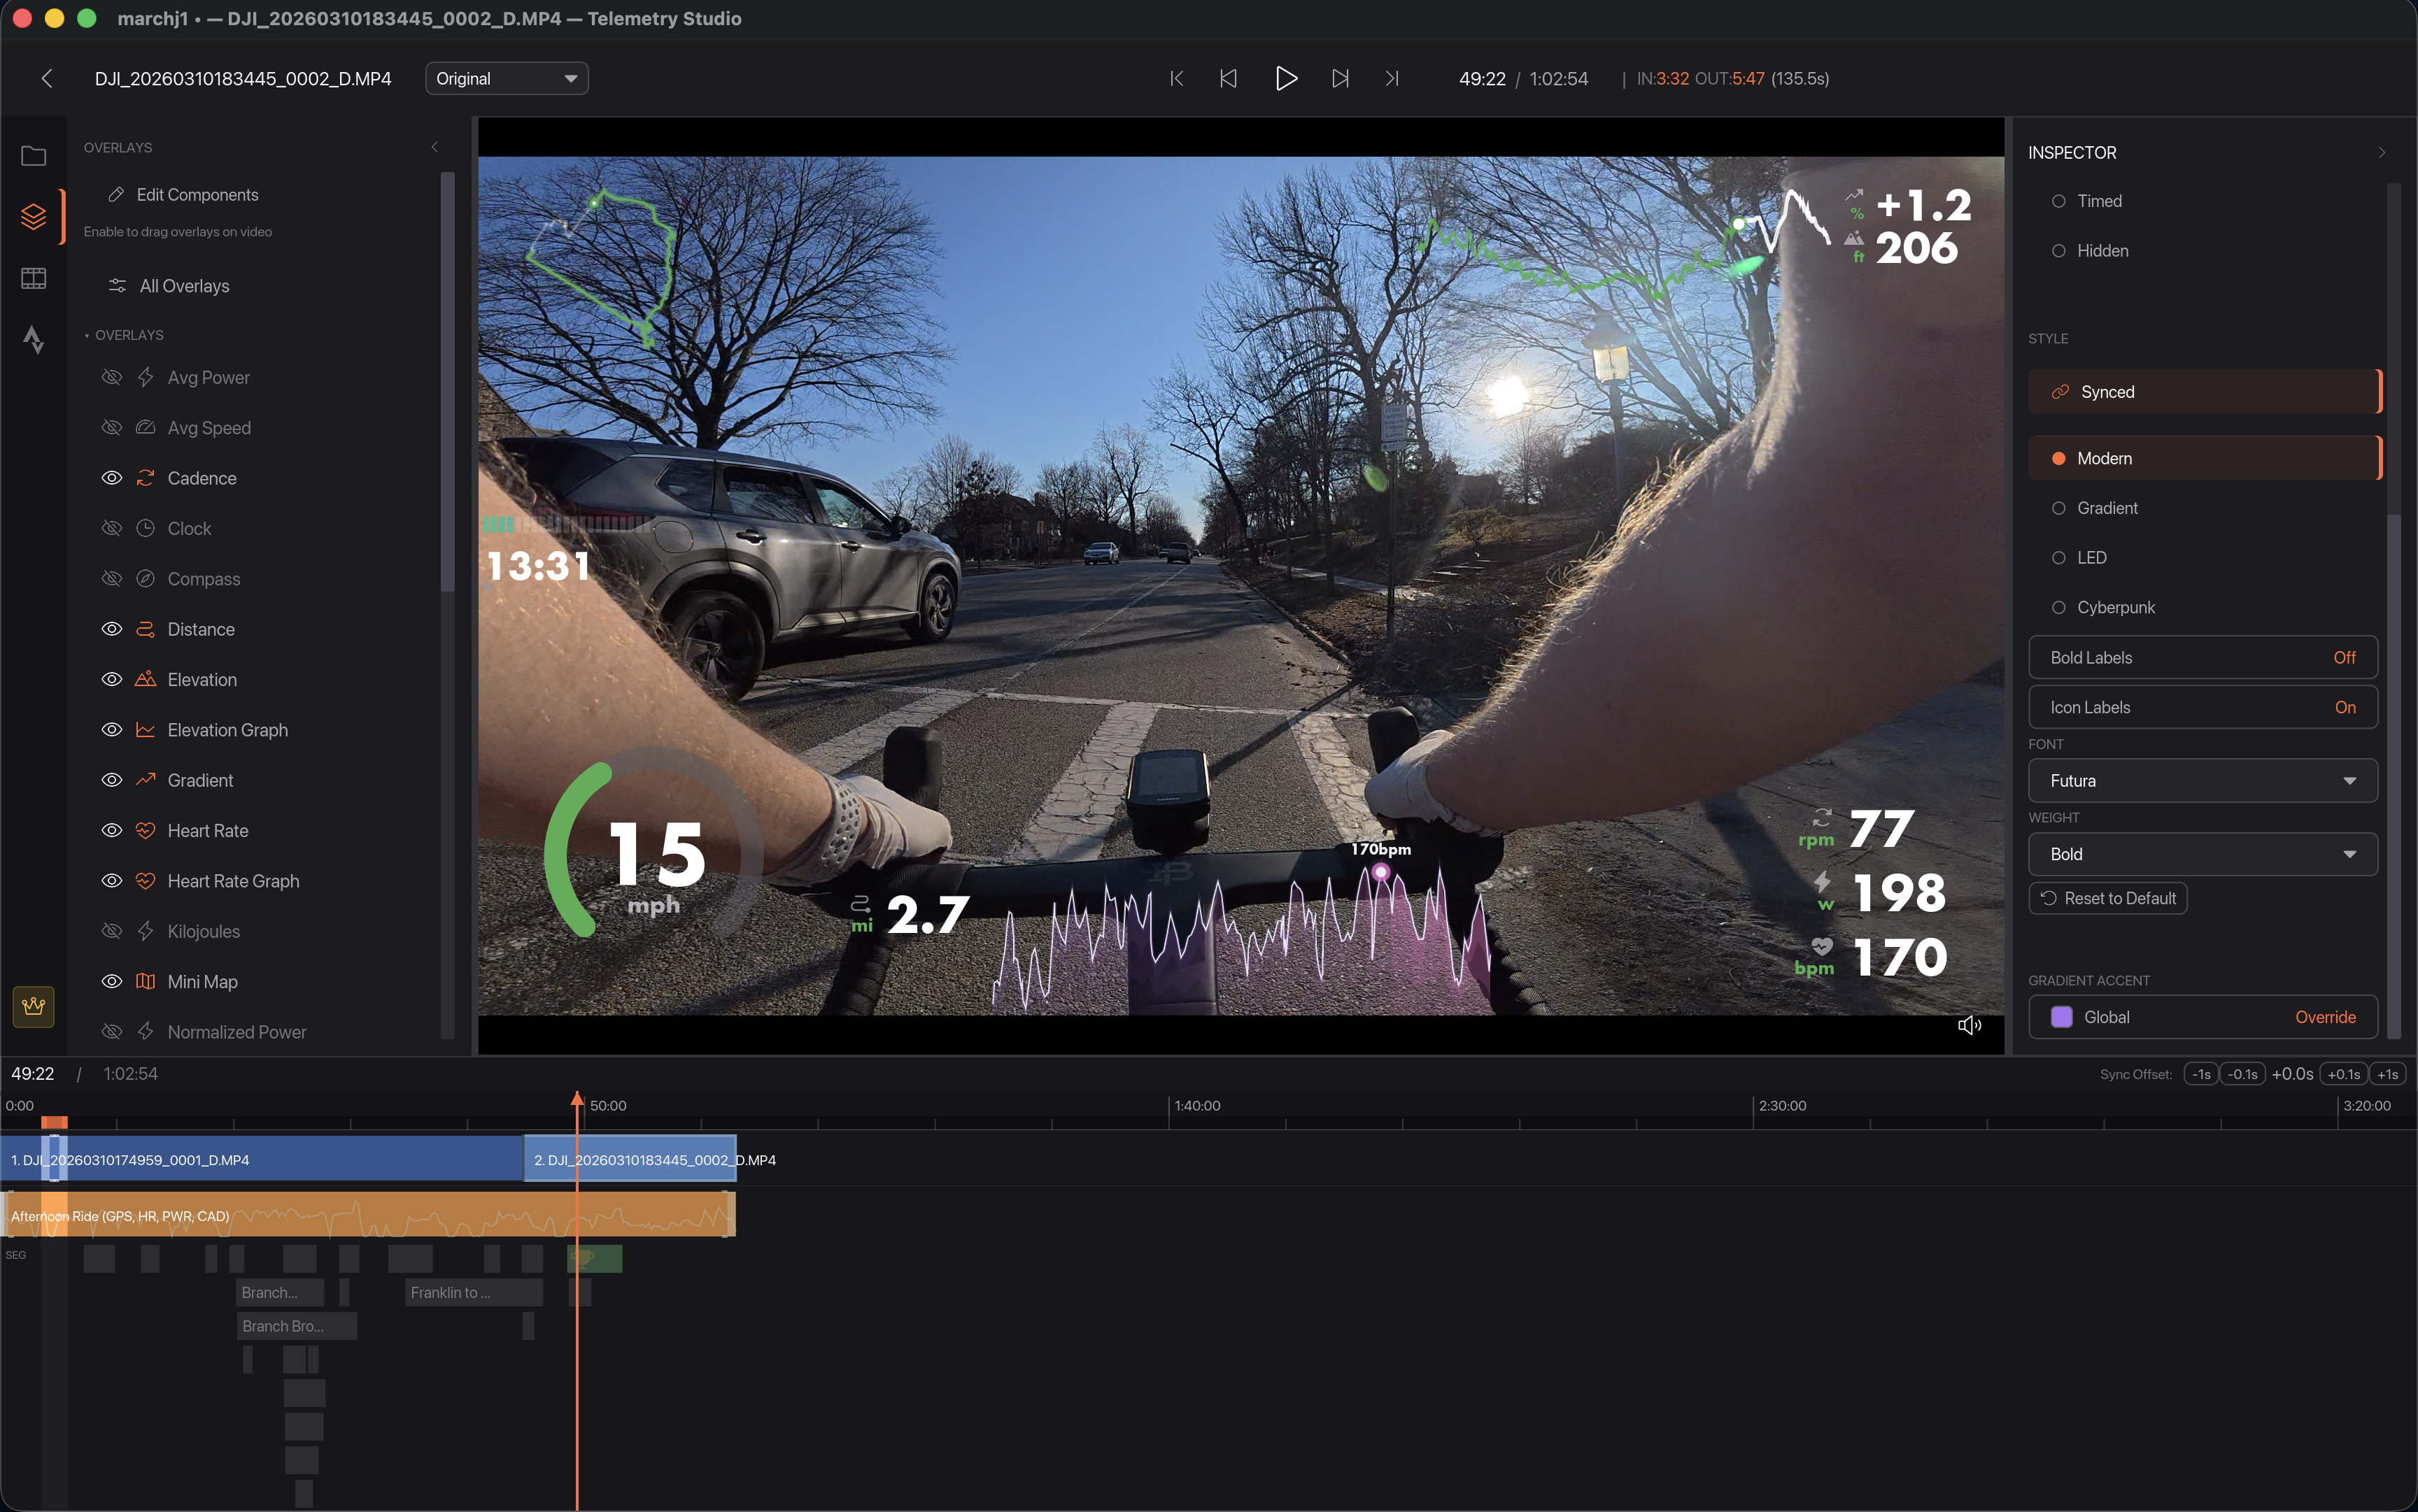Select the Cyberpunk style radio option
Viewport: 2418px width, 1512px height.
[x=2059, y=607]
